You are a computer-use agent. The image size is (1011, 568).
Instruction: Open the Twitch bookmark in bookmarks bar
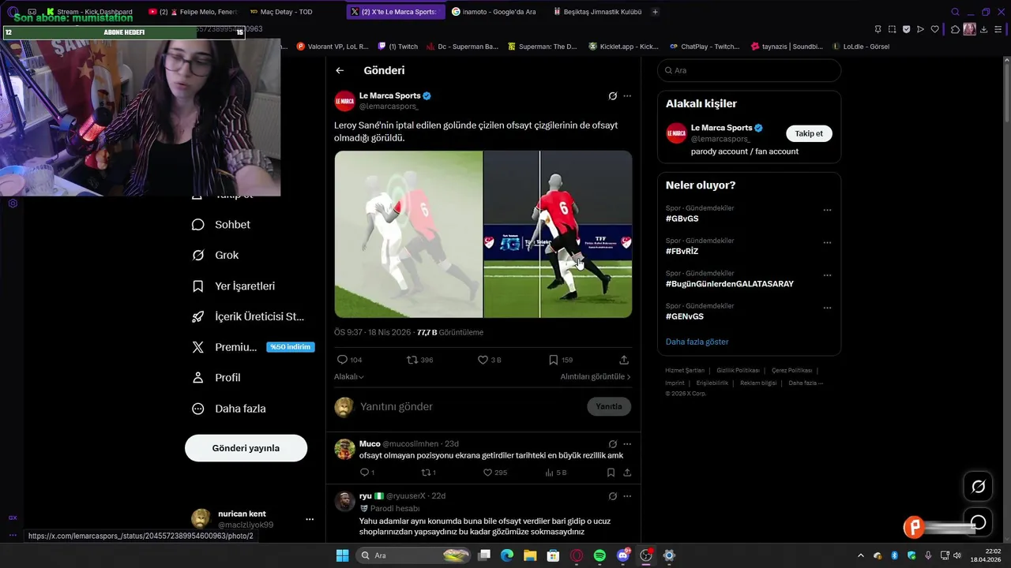tap(398, 47)
